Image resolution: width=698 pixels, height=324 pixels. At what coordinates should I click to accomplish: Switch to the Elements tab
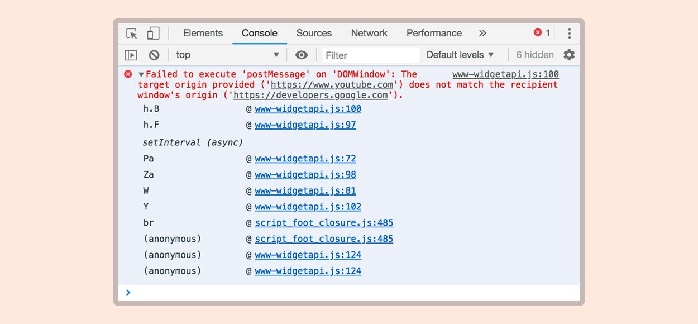point(203,33)
